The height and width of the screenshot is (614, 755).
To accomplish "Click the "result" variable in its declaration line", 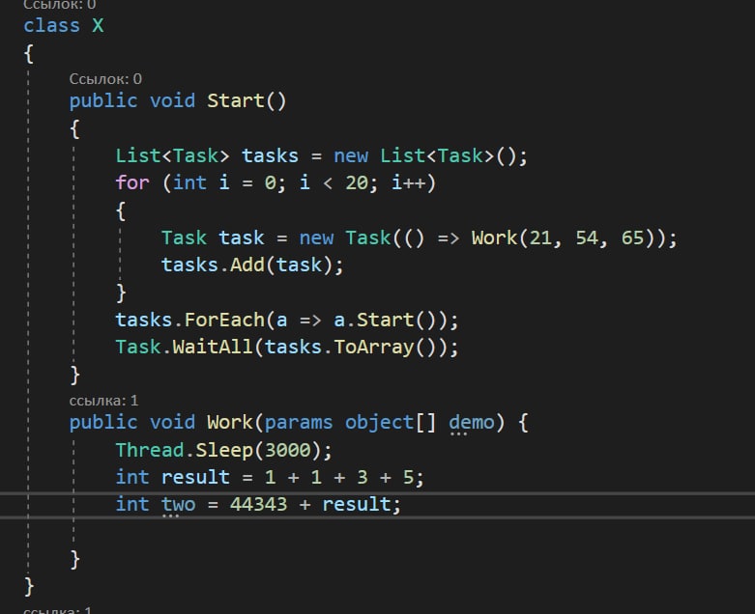I will coord(195,477).
